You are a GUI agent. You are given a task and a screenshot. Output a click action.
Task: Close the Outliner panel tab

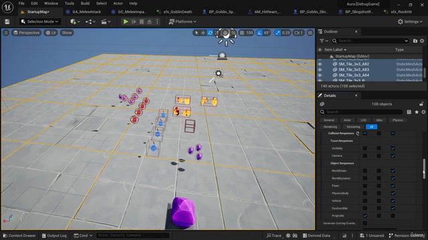pyautogui.click(x=356, y=31)
